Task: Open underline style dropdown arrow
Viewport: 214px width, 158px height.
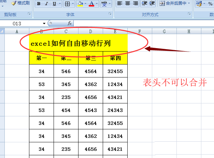Action: pos(60,4)
